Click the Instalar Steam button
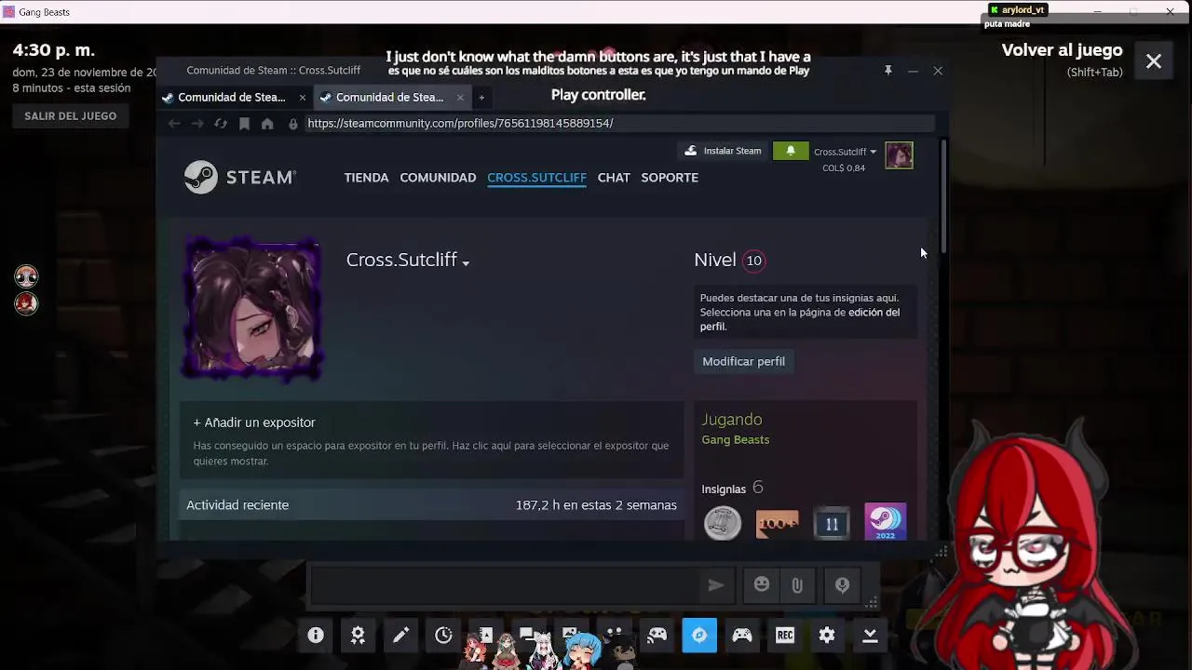 point(724,151)
